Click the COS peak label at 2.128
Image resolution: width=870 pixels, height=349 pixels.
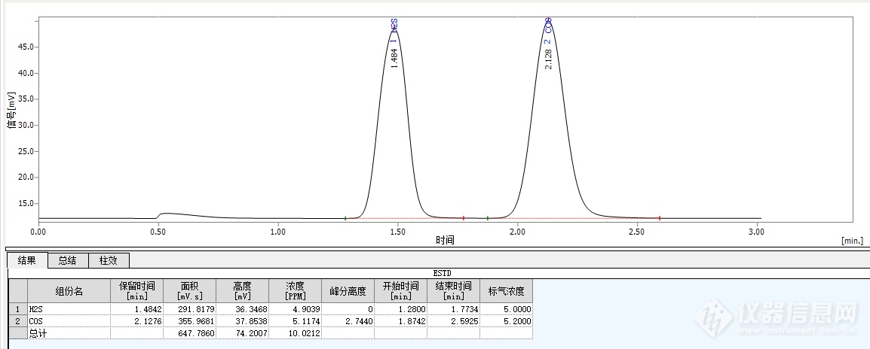(x=548, y=43)
